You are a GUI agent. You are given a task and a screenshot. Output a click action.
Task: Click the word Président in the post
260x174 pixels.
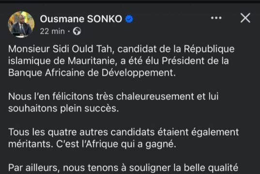click(x=183, y=61)
